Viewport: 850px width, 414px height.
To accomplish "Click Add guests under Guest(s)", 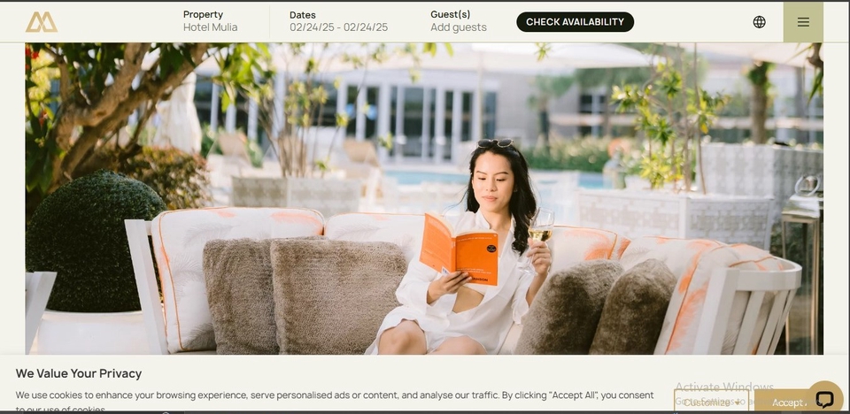I will [x=459, y=27].
